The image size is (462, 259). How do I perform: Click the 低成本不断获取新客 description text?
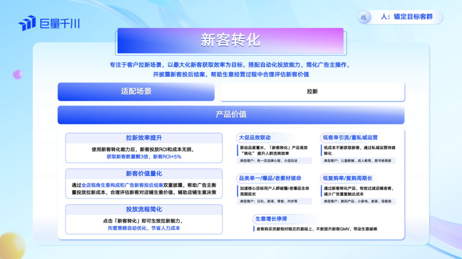point(359,151)
